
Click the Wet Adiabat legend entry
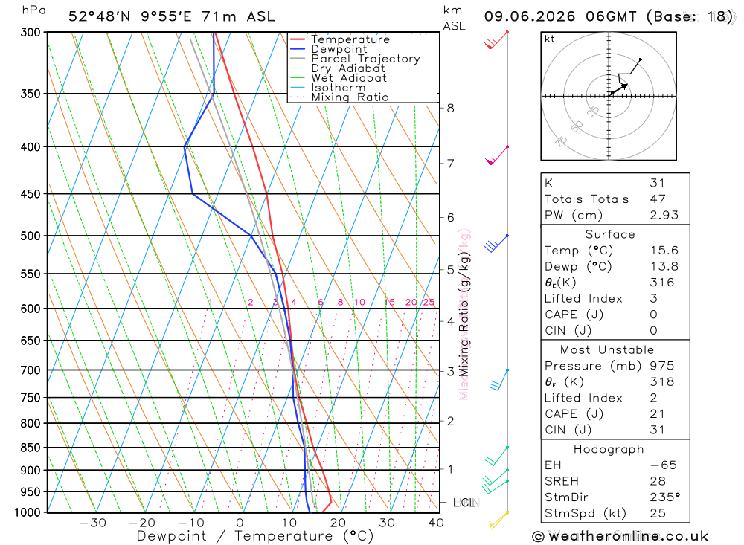tap(339, 78)
